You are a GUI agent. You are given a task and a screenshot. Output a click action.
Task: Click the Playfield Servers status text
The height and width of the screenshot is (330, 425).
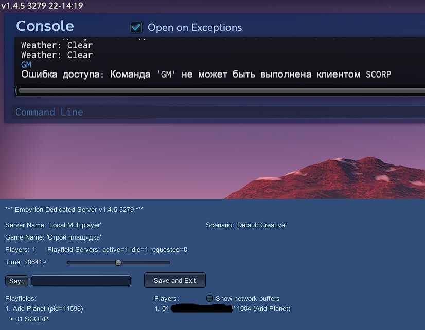pyautogui.click(x=117, y=250)
